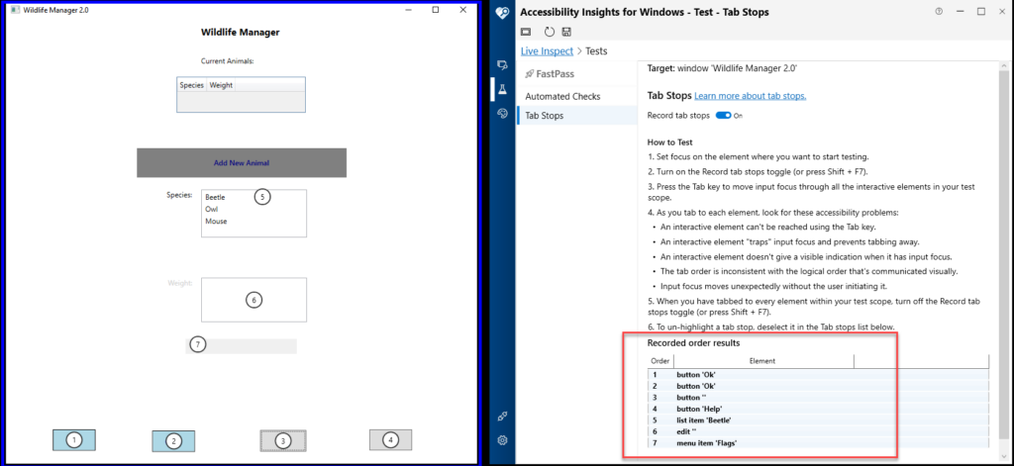Viewport: 1014px width, 466px height.
Task: Click the vertical scrollbar in results pane
Action: [x=1004, y=255]
